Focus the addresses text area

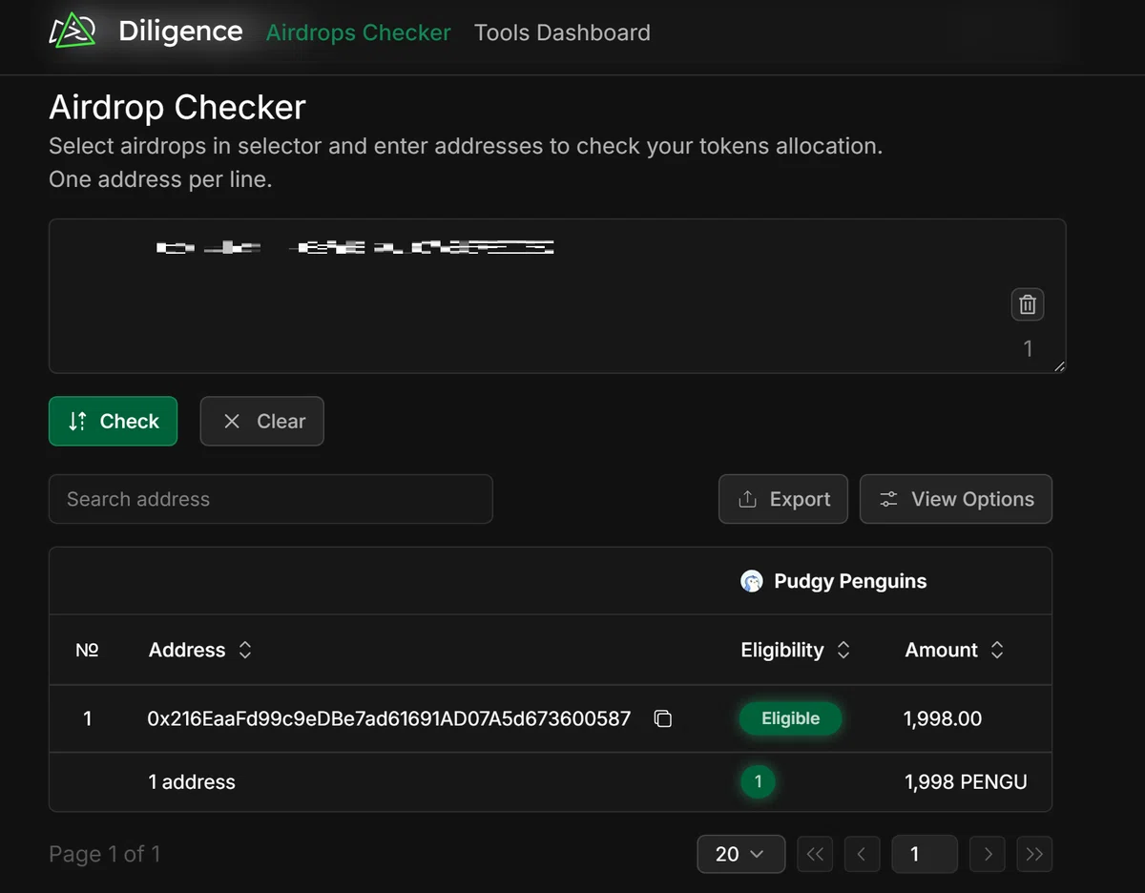557,296
